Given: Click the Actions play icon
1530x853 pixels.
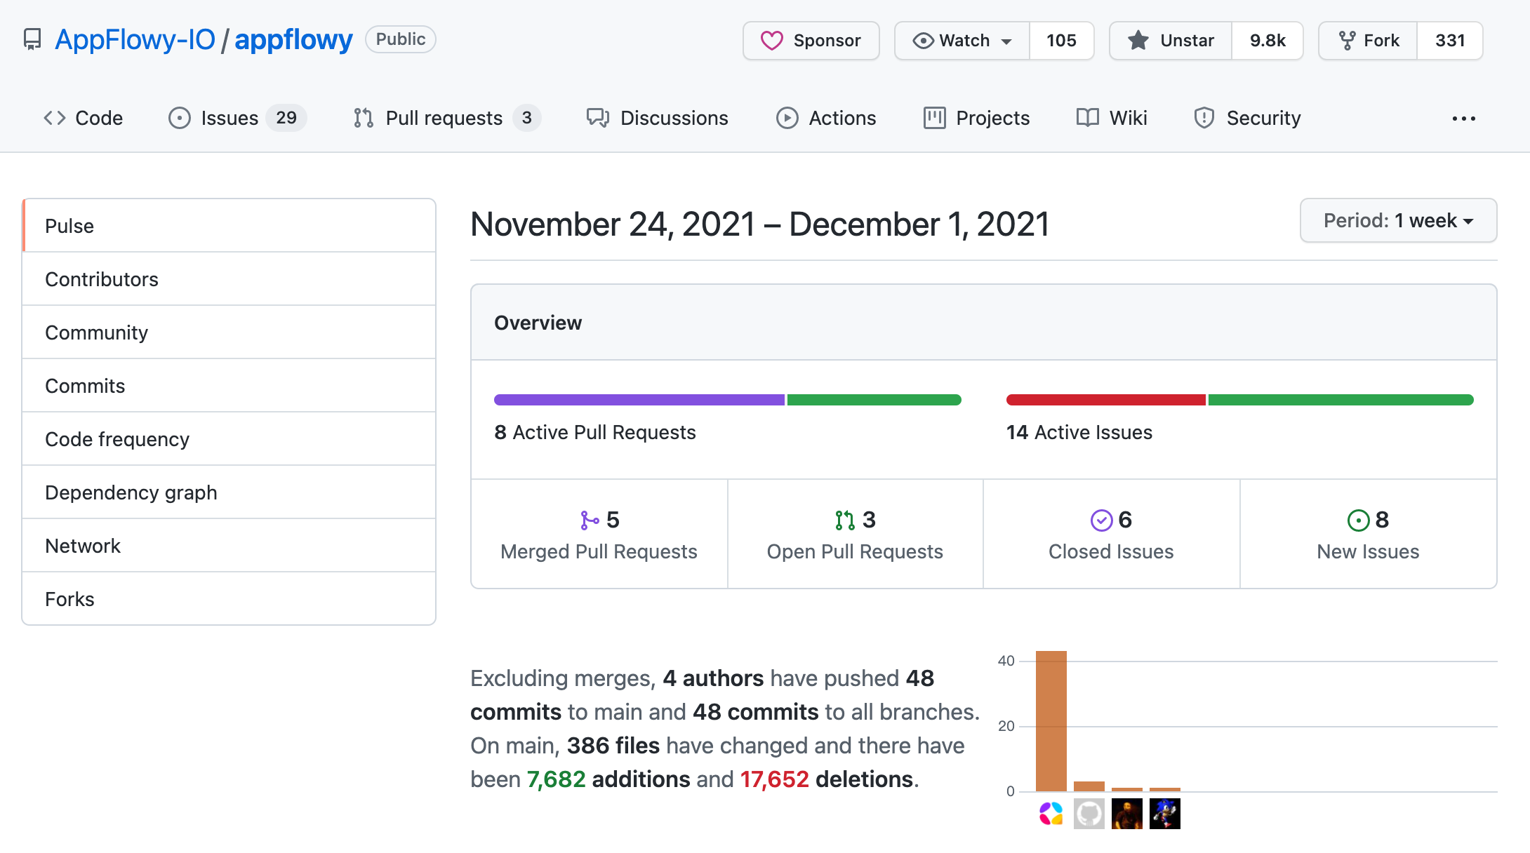Looking at the screenshot, I should pos(787,118).
